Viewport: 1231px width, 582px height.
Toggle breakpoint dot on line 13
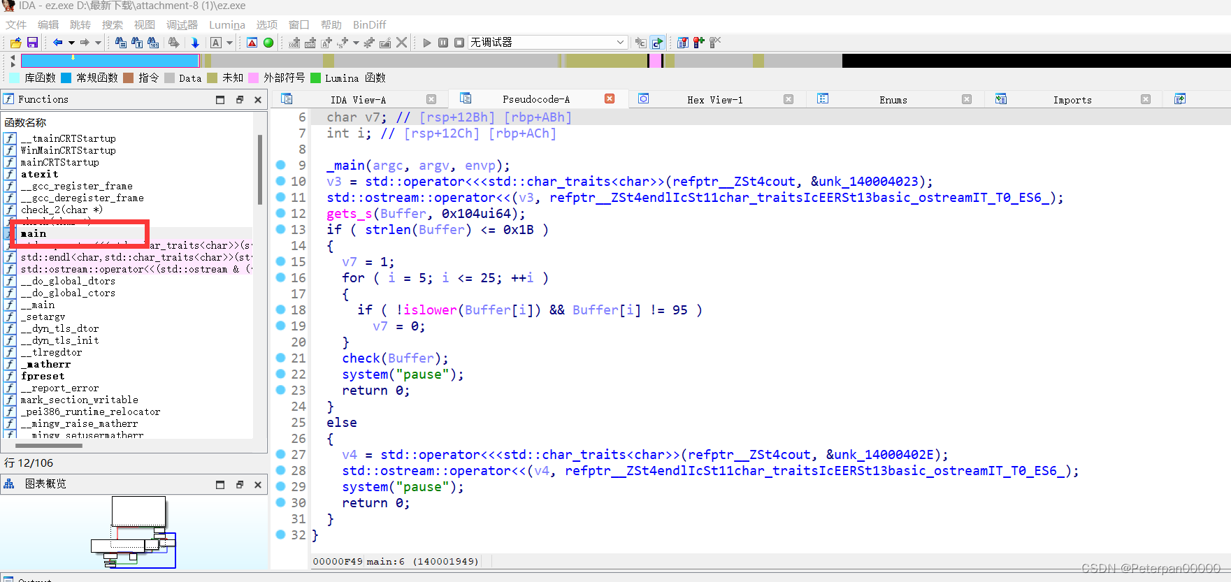(x=280, y=229)
